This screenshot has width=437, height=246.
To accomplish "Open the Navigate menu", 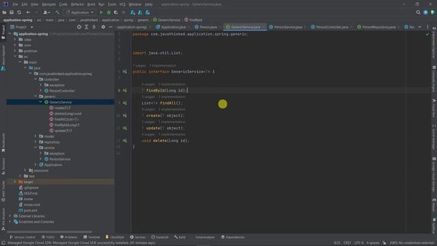I will pos(48,4).
